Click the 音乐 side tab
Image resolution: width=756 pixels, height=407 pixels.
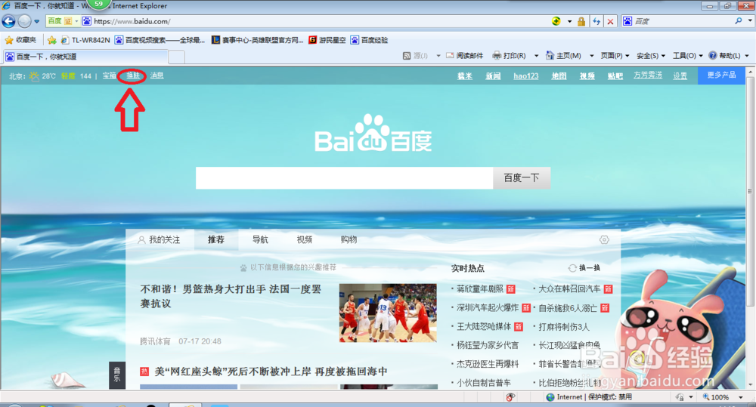[x=117, y=375]
